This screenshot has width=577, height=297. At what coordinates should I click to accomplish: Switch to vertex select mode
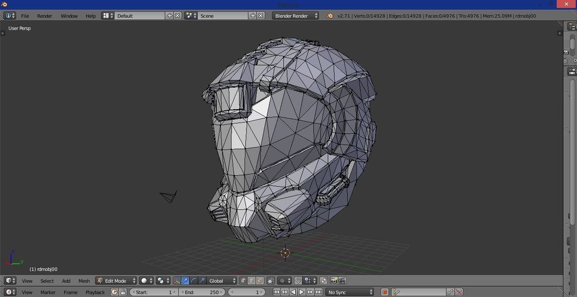coord(243,281)
